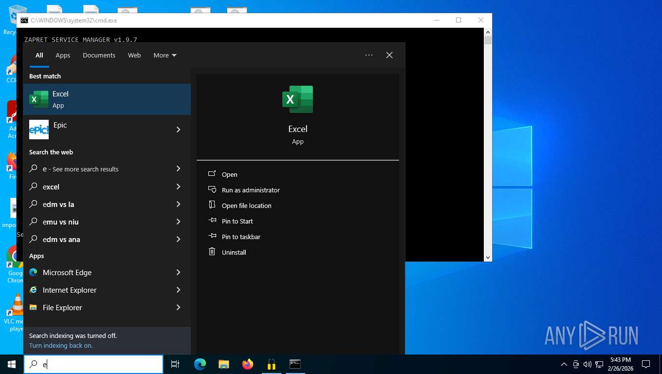
Task: Click the Uninstall trash icon
Action: pos(212,252)
